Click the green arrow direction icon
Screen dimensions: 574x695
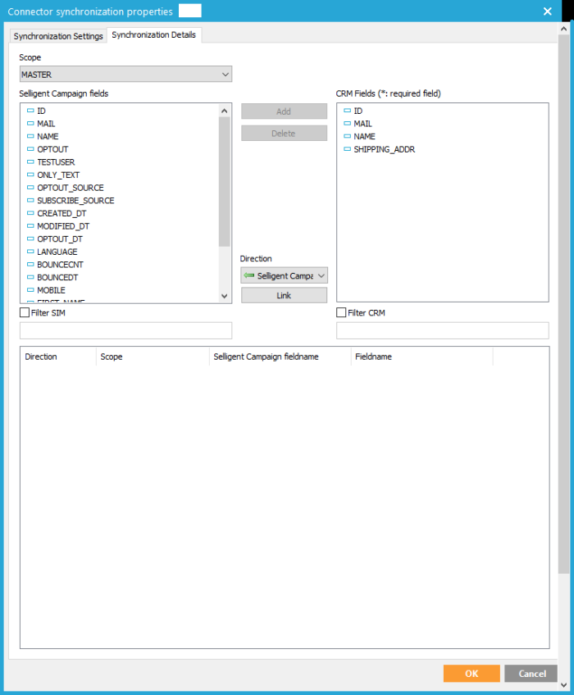249,276
